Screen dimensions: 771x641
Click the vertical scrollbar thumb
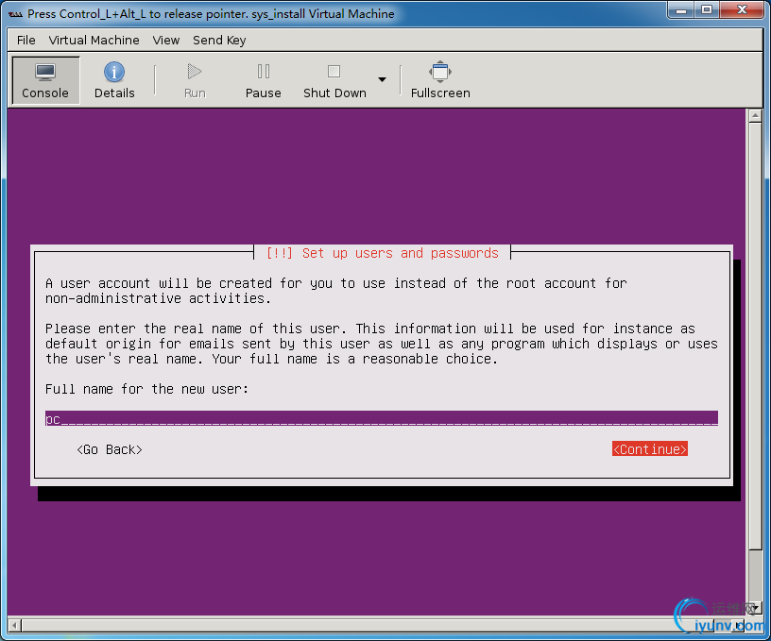point(755,336)
